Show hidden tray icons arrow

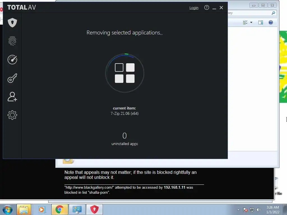238,210
